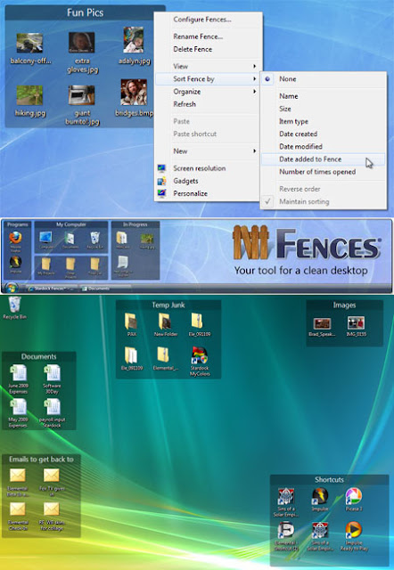Sort by Date added to Fence
This screenshot has width=394, height=570.
click(323, 159)
